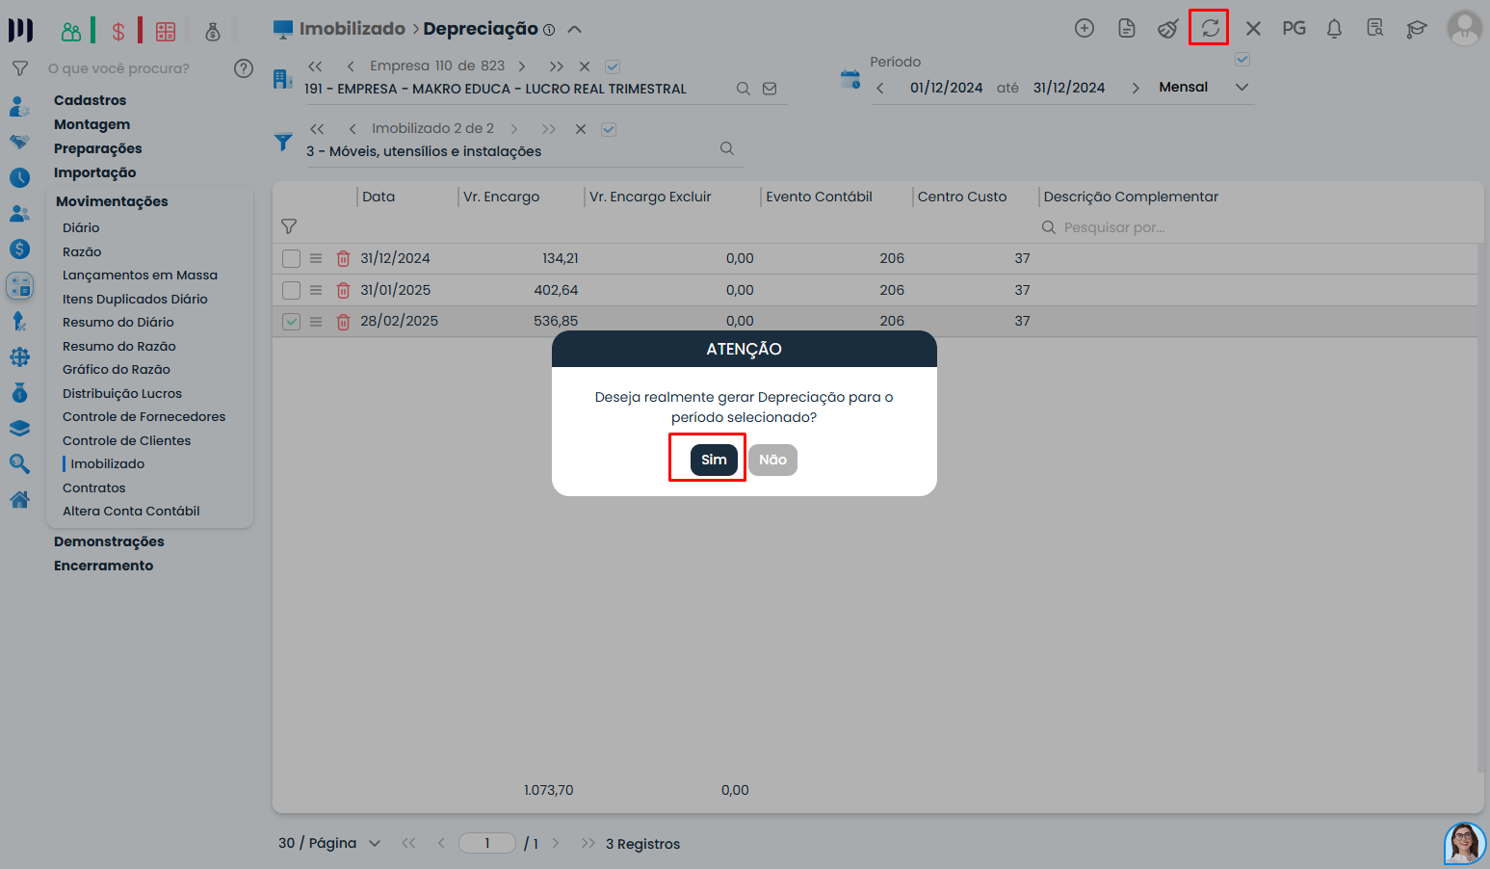Click the dollar coin icon in left sidebar
Screen dimensions: 1490x869
click(x=19, y=250)
